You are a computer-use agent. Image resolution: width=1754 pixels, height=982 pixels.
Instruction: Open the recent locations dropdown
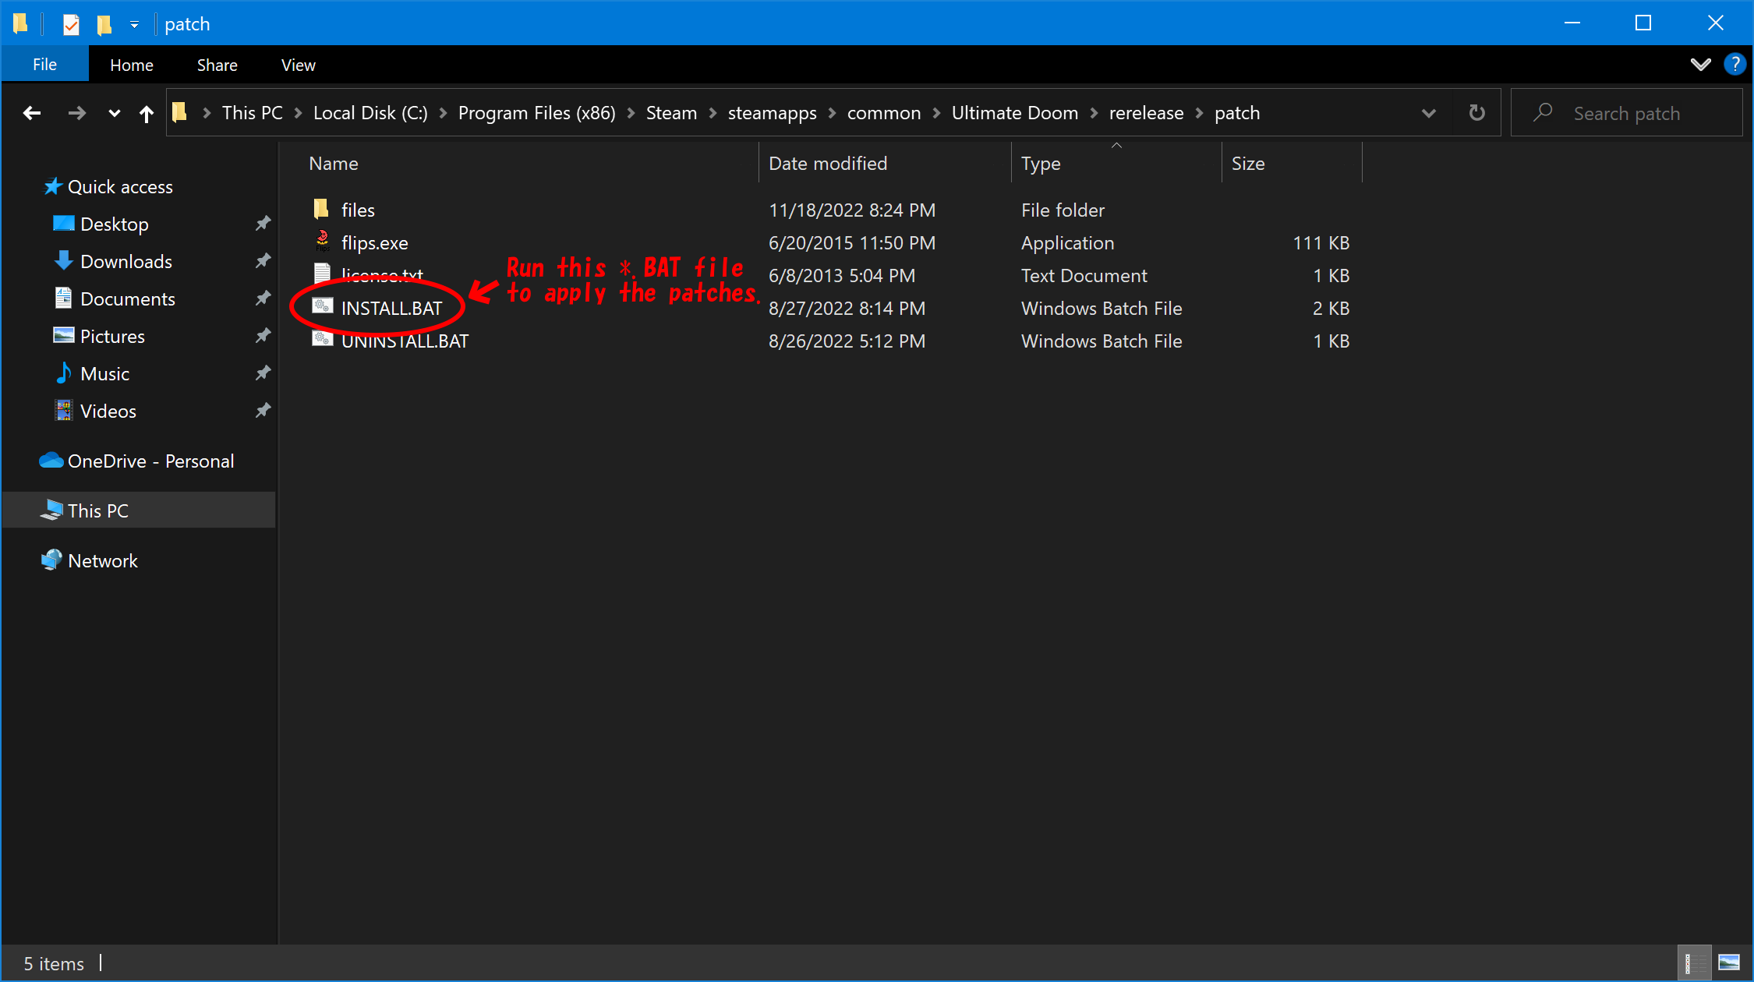[115, 114]
